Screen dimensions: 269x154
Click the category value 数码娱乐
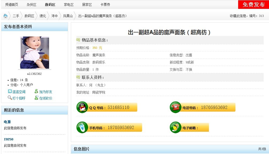[99, 62]
